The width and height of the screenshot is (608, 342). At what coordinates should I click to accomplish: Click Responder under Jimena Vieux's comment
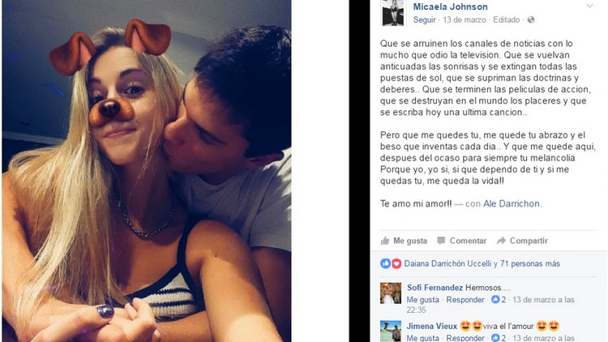(x=465, y=338)
